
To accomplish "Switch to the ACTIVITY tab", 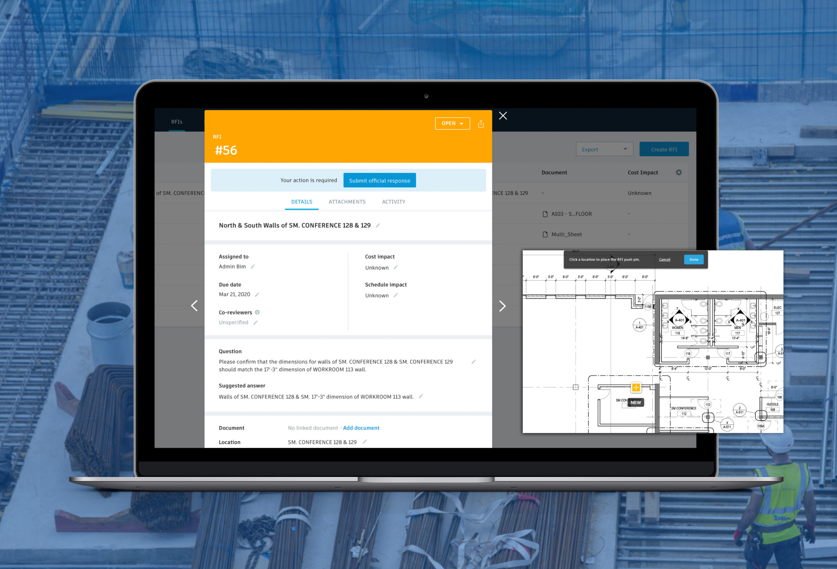I will pos(393,202).
